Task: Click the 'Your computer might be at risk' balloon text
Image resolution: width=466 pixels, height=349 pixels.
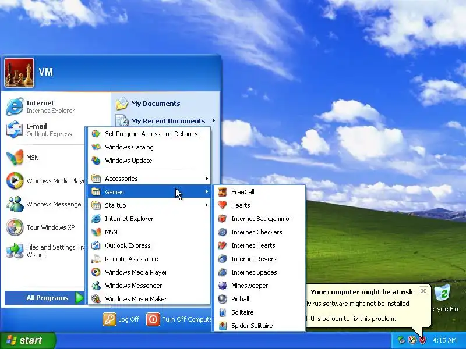Action: 362,292
